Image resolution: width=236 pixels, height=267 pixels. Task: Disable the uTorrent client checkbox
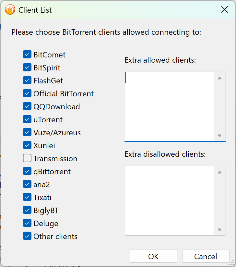click(x=27, y=119)
